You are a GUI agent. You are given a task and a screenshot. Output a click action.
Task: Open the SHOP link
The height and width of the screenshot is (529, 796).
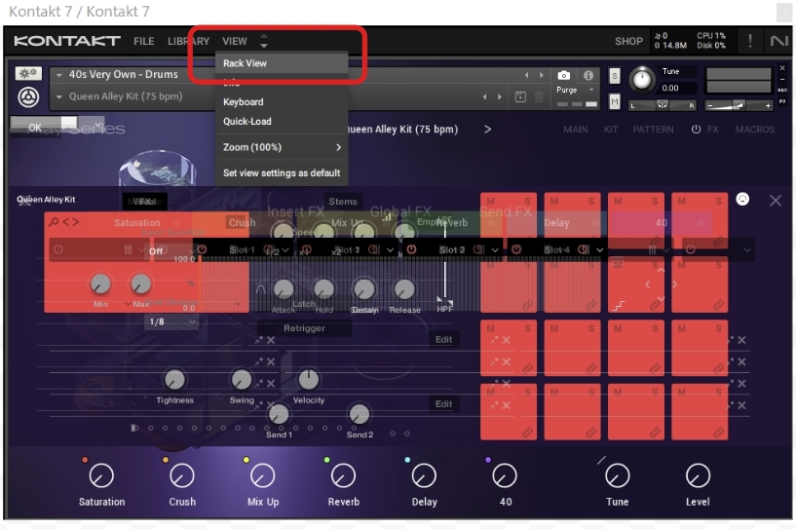pyautogui.click(x=628, y=41)
